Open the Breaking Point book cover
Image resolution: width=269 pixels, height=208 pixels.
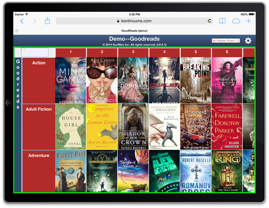196,80
